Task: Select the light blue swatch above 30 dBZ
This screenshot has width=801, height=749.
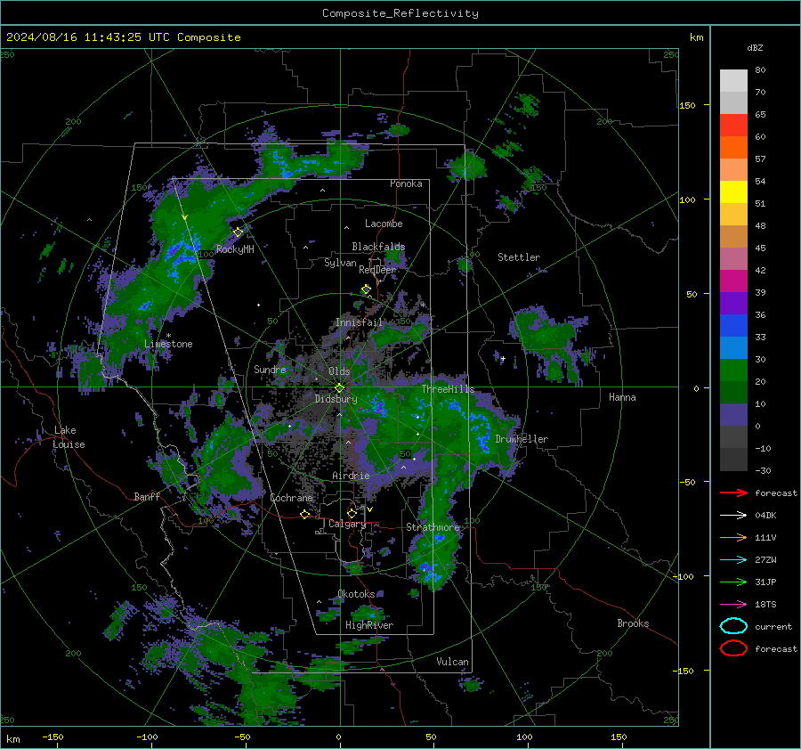Action: click(x=733, y=347)
